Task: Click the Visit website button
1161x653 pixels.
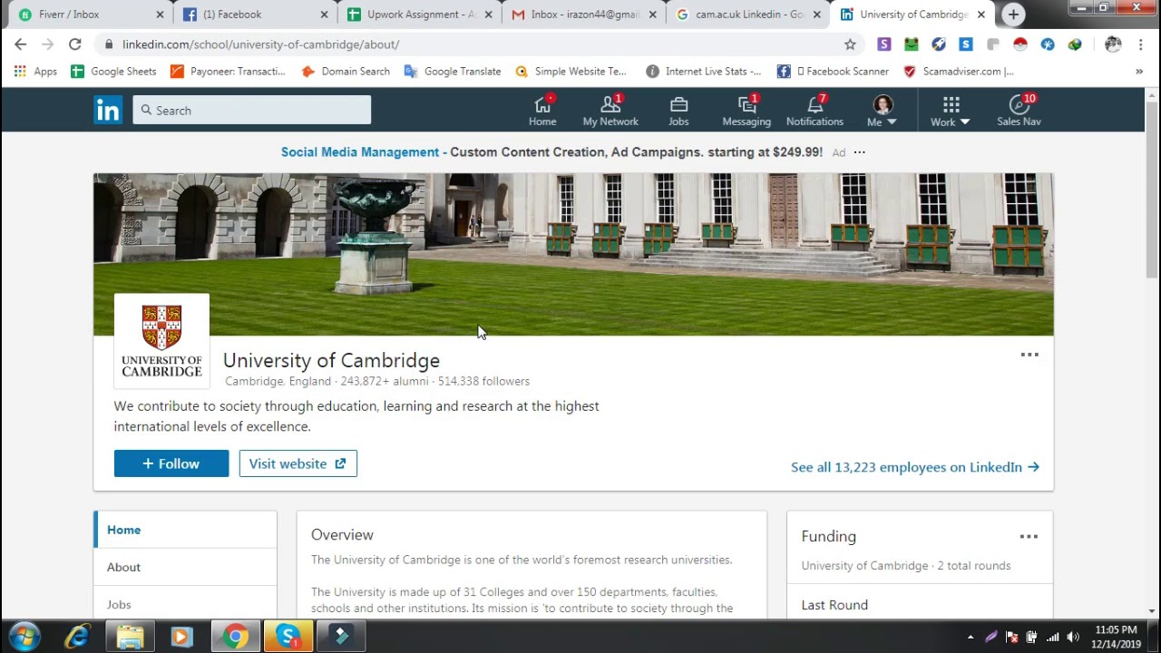Action: [x=298, y=463]
